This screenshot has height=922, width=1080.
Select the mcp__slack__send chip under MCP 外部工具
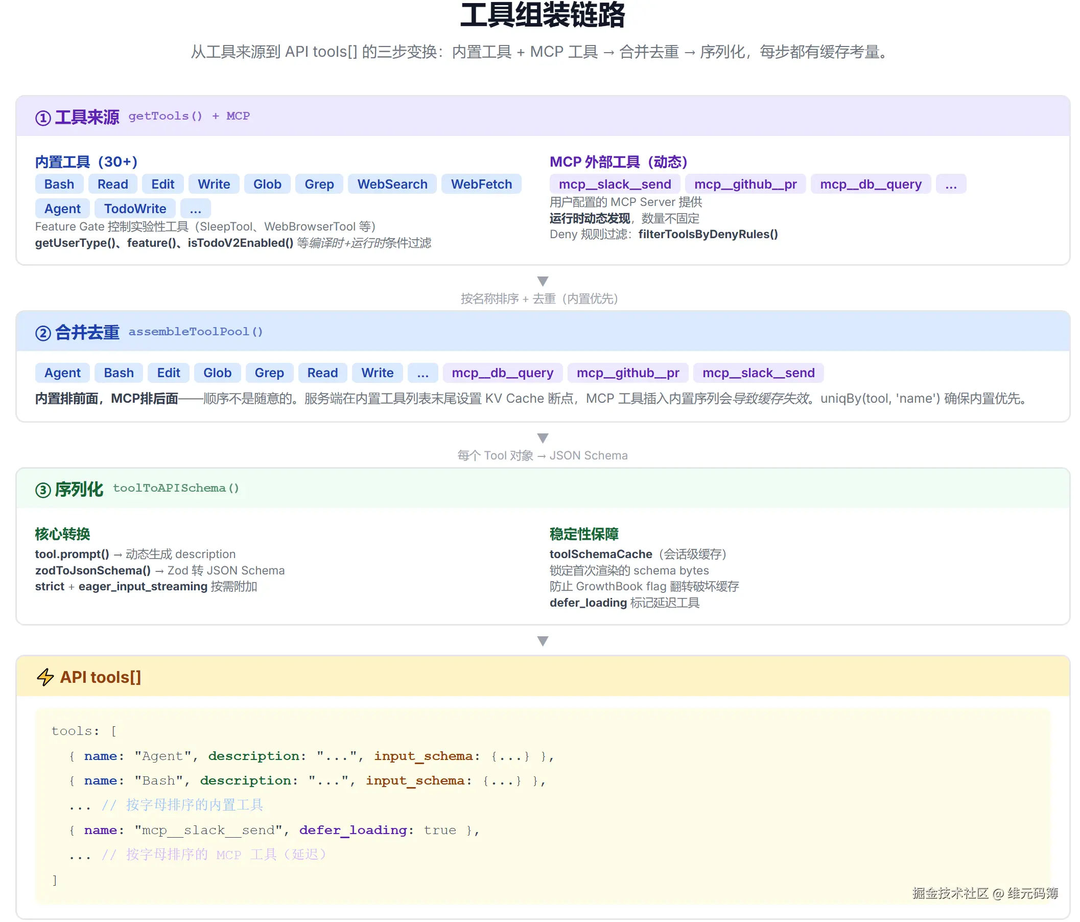click(615, 183)
